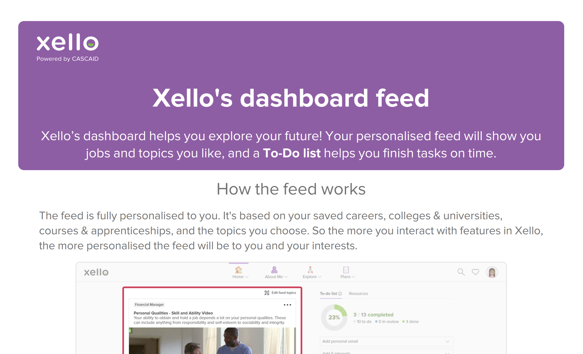Click the Financial Manager tag
583x354 pixels.
point(149,305)
